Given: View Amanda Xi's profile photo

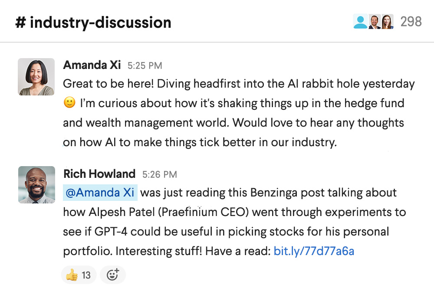Looking at the screenshot, I should click(x=36, y=76).
